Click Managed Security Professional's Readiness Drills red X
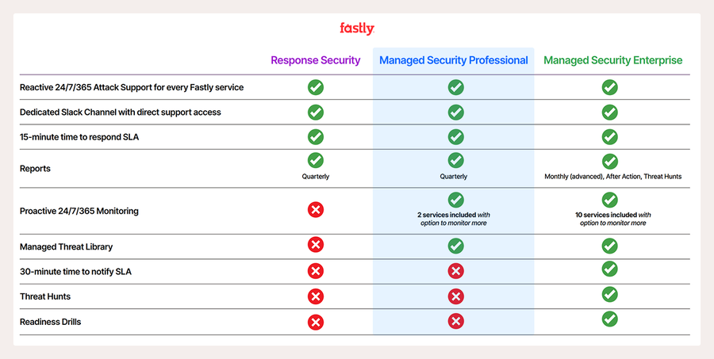Viewport: 714px width, 359px height. 455,321
